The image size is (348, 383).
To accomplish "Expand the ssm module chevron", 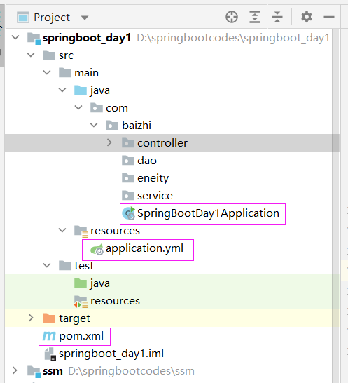I will coord(15,370).
